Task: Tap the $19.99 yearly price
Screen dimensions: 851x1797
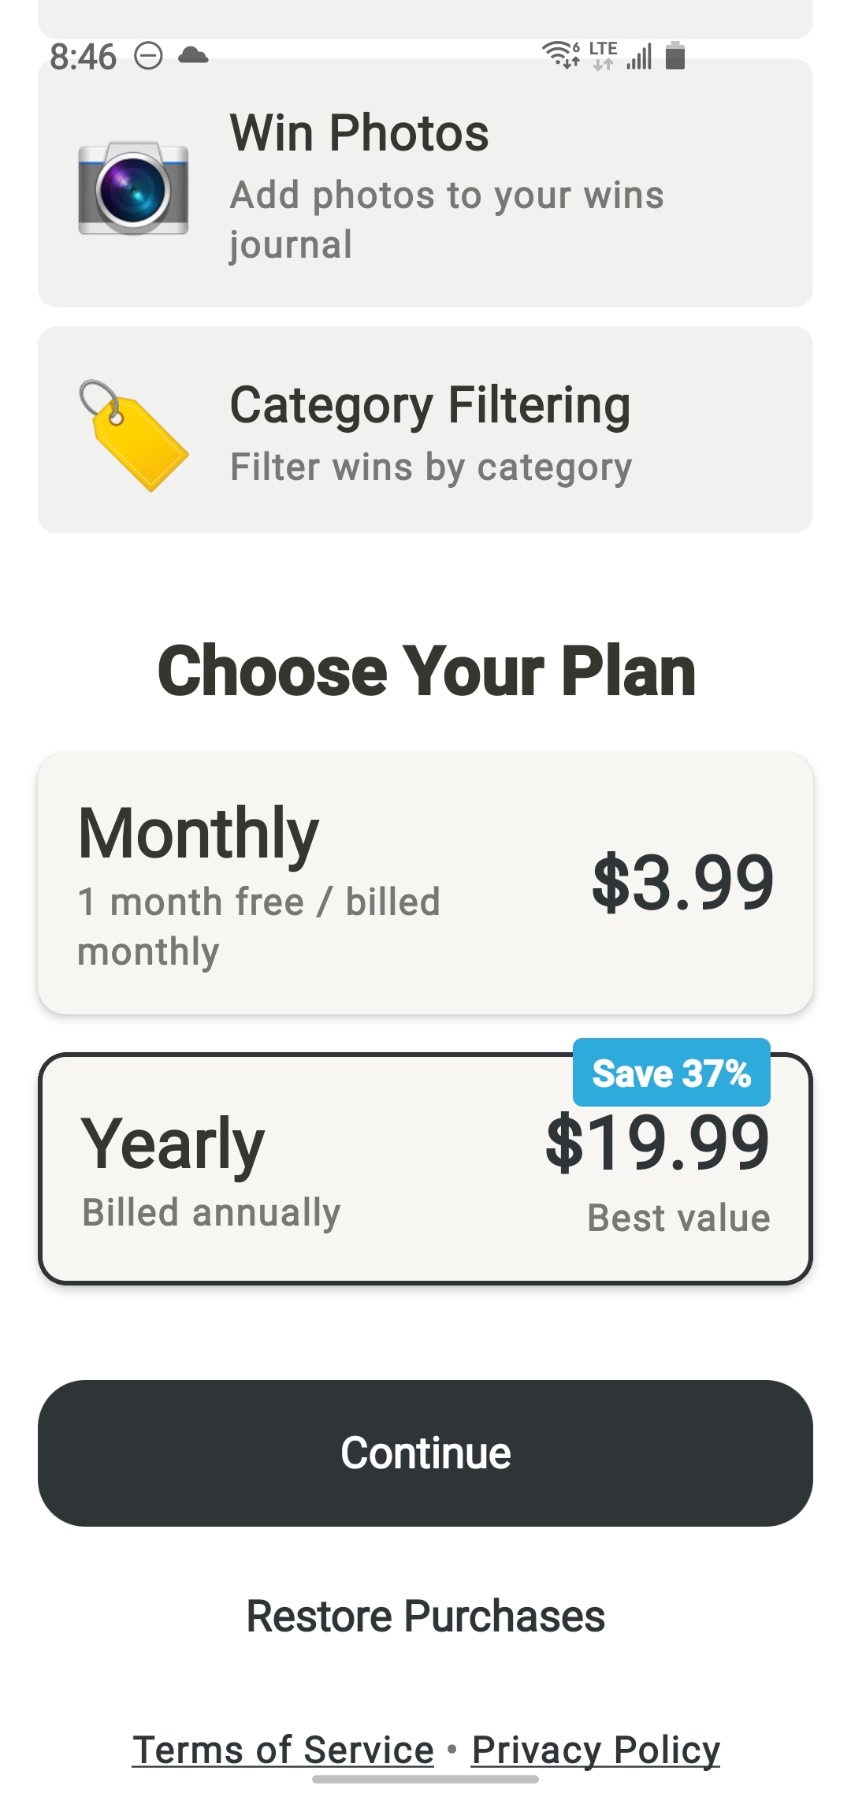Action: click(x=658, y=1143)
